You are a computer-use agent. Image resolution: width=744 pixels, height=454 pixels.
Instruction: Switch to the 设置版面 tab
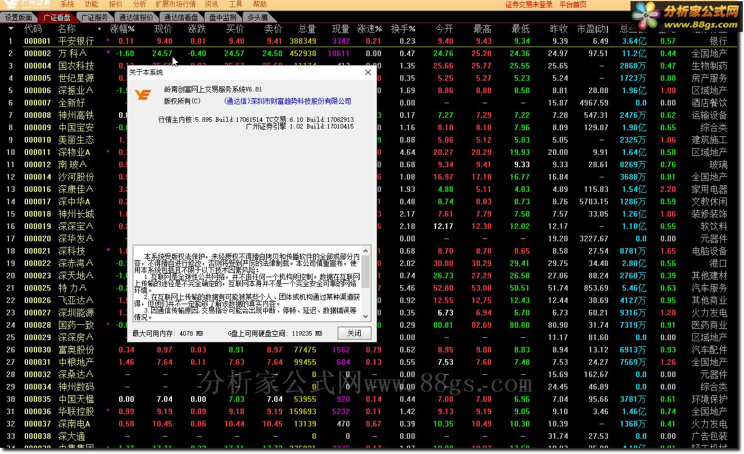pyautogui.click(x=19, y=17)
